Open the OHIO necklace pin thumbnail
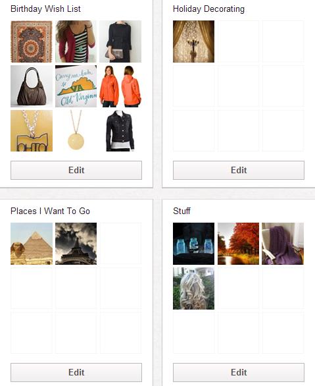The height and width of the screenshot is (386, 315). point(32,130)
